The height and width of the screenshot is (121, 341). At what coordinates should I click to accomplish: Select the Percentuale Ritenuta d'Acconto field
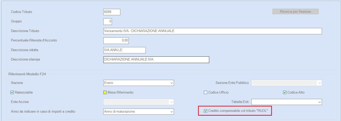[116, 40]
